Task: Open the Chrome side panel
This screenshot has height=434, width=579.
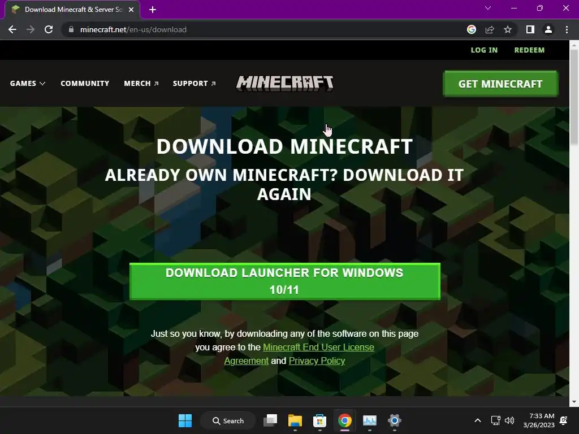Action: coord(530,29)
